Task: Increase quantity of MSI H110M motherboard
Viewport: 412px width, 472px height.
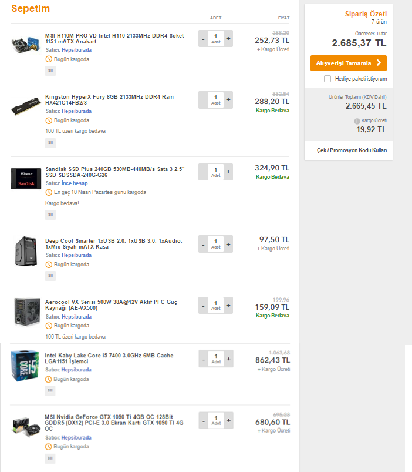Action: pyautogui.click(x=228, y=39)
